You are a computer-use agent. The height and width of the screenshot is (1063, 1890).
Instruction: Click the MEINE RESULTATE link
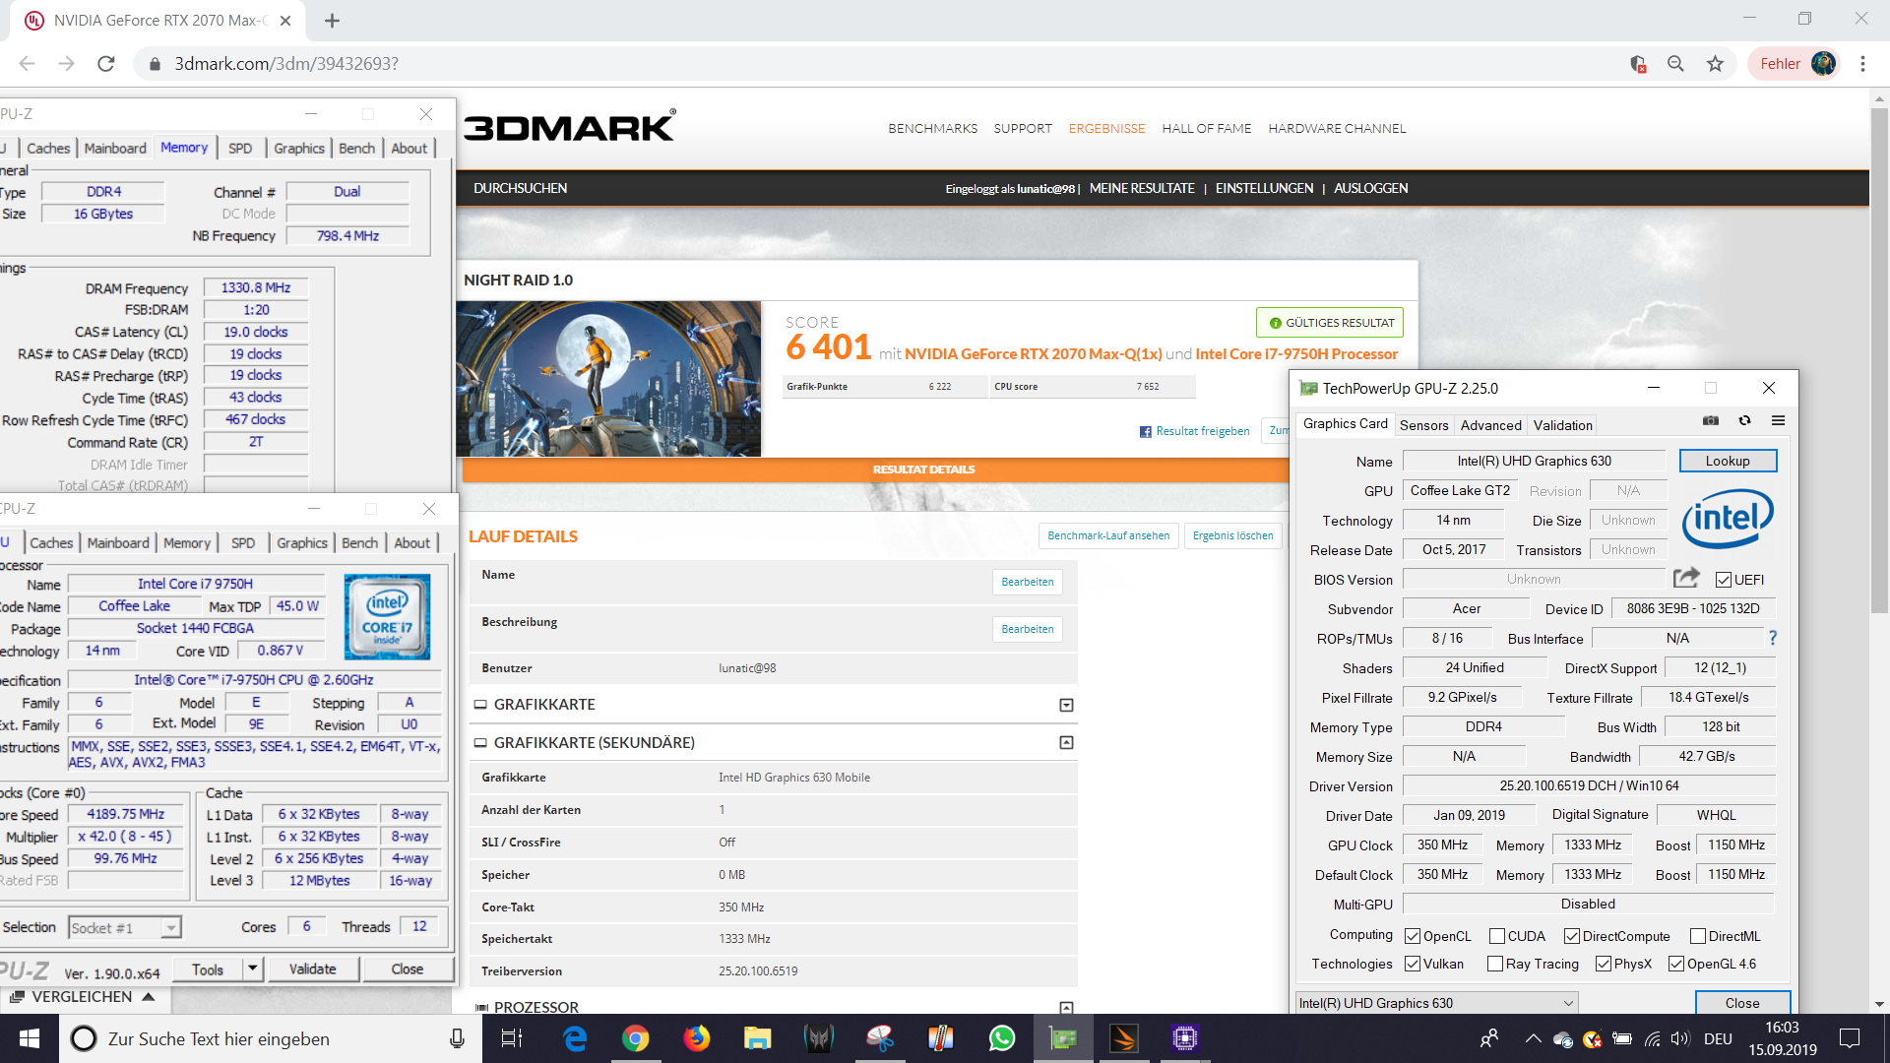coord(1142,188)
